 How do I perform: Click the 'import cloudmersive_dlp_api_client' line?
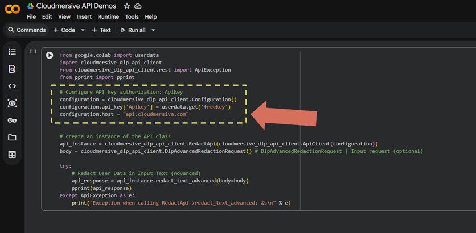(x=111, y=63)
